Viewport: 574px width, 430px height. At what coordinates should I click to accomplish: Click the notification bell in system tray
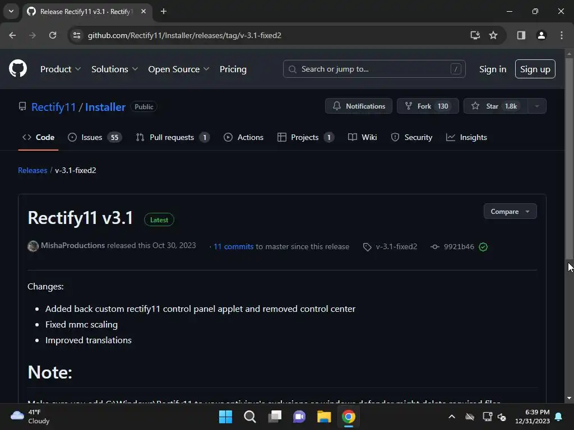pyautogui.click(x=559, y=417)
